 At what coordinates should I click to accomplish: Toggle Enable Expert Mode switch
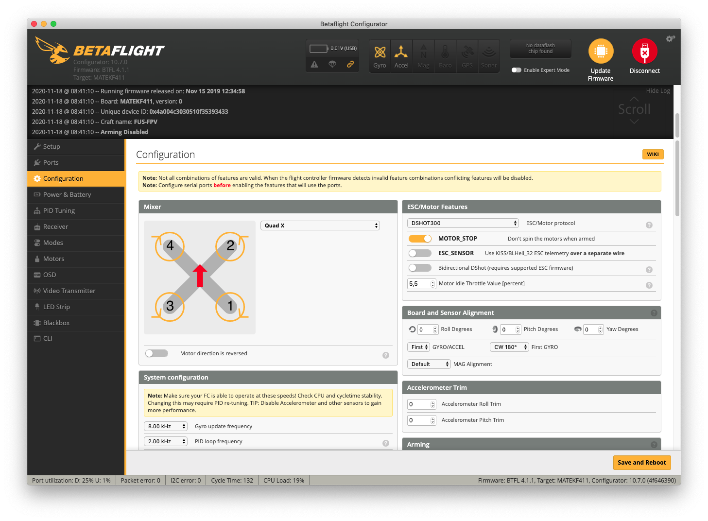517,70
